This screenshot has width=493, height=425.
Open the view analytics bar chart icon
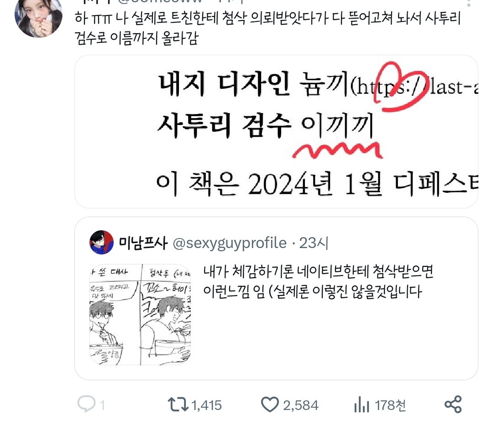click(362, 404)
